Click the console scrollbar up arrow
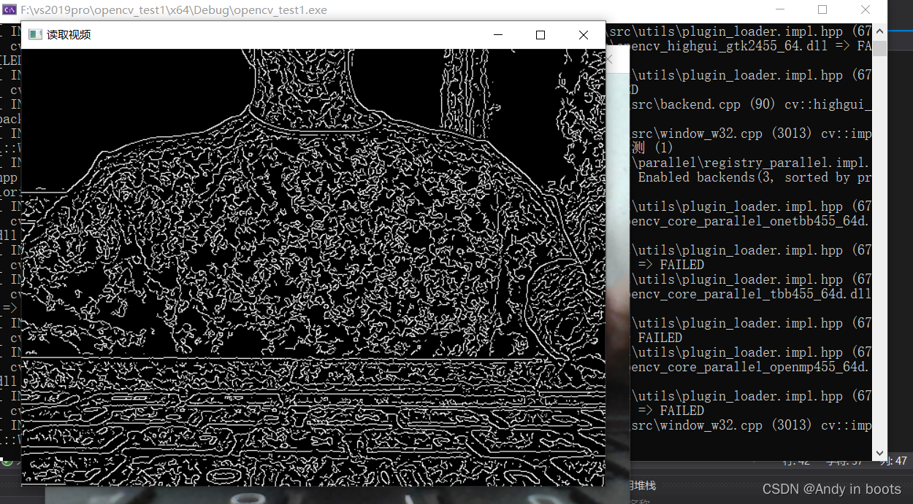 880,31
